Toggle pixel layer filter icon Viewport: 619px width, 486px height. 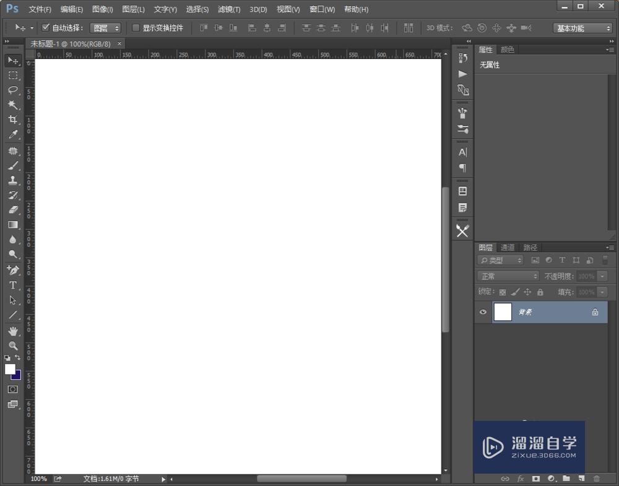[x=535, y=260]
